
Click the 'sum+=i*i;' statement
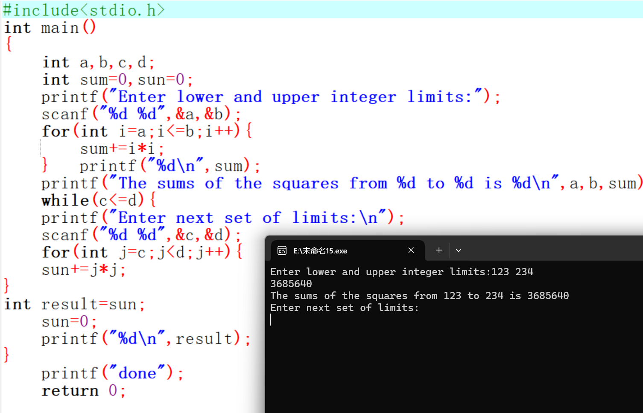(122, 149)
